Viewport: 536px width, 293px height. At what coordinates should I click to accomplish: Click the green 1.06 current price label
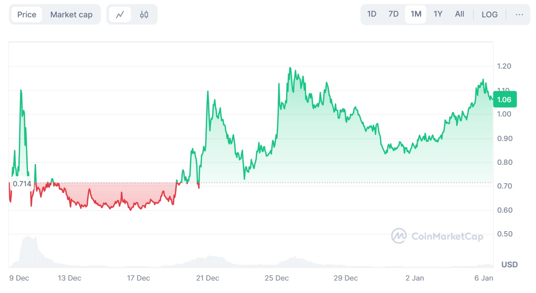(504, 100)
